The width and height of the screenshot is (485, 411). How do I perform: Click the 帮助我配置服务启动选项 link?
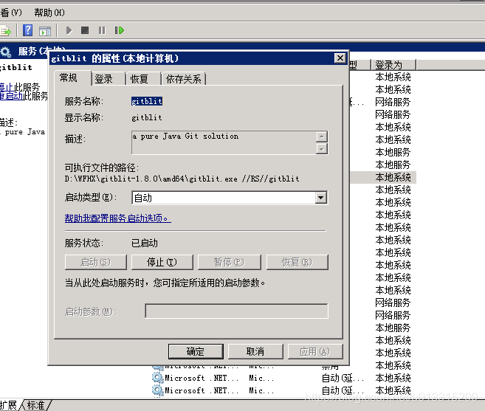pos(118,218)
